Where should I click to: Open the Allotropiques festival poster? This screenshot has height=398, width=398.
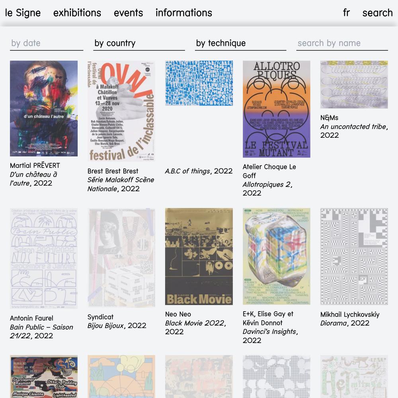point(277,109)
